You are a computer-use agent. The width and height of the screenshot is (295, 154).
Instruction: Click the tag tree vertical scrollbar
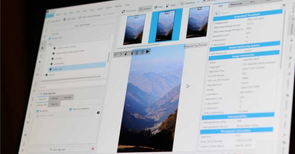pyautogui.click(x=109, y=57)
